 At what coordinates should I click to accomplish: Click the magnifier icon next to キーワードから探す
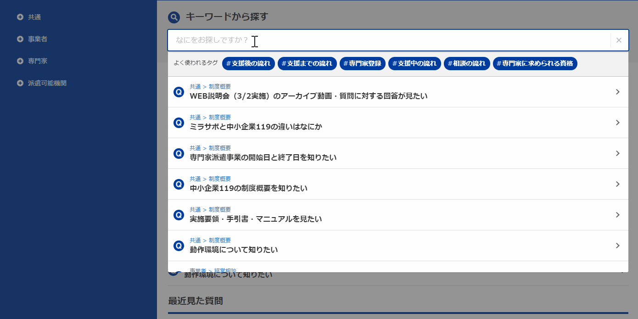[173, 17]
